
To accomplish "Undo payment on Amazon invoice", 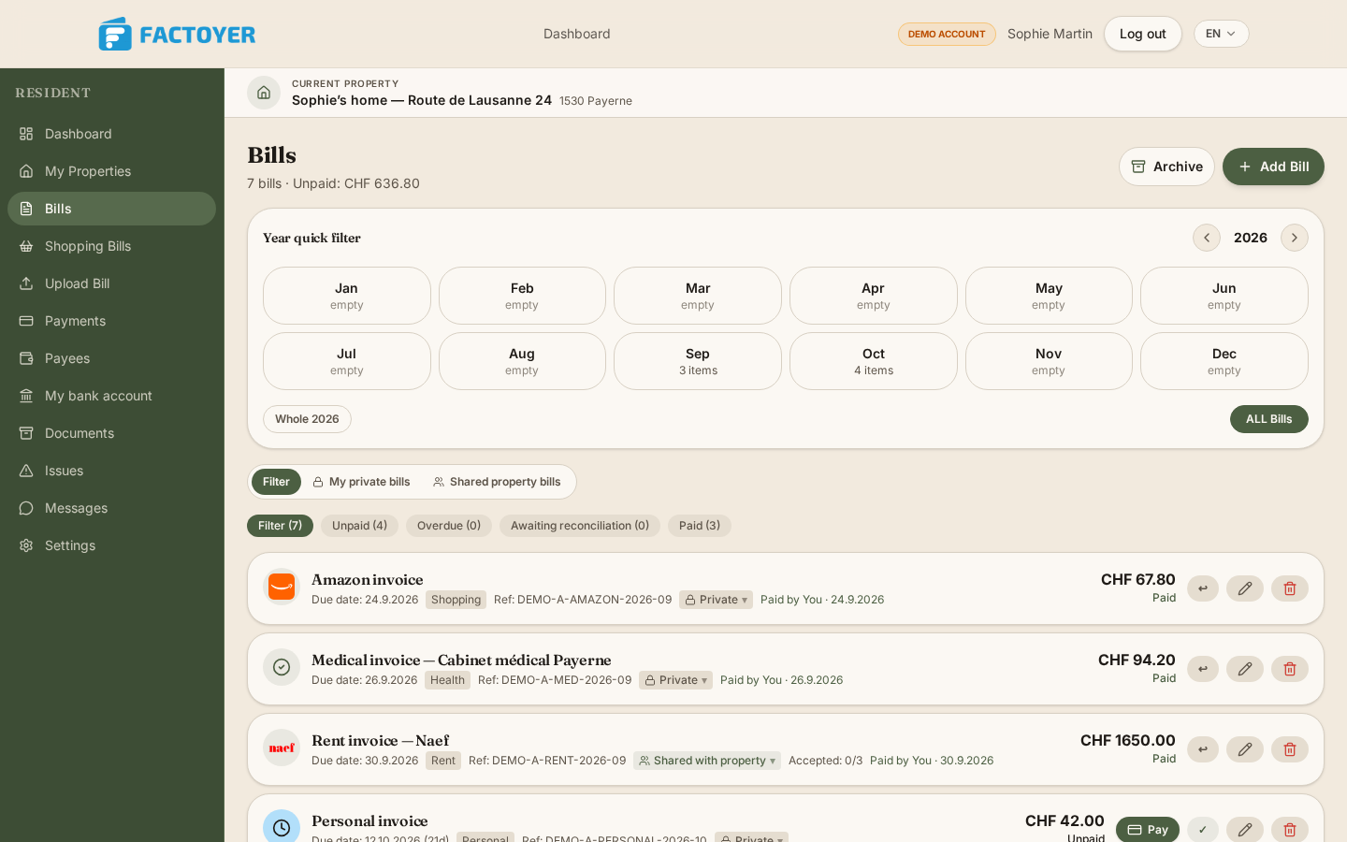I will tap(1203, 588).
